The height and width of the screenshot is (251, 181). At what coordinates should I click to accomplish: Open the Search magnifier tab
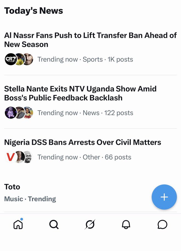(54, 224)
